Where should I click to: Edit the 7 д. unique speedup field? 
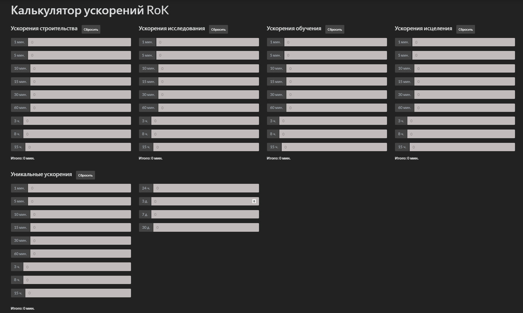point(205,214)
